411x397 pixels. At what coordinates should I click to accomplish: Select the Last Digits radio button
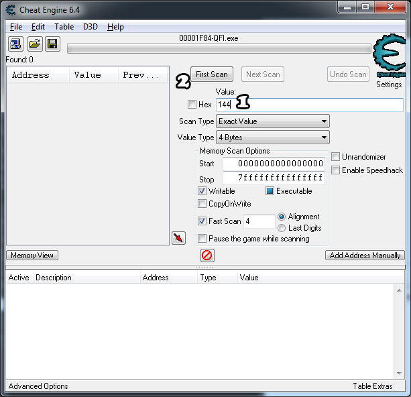282,228
